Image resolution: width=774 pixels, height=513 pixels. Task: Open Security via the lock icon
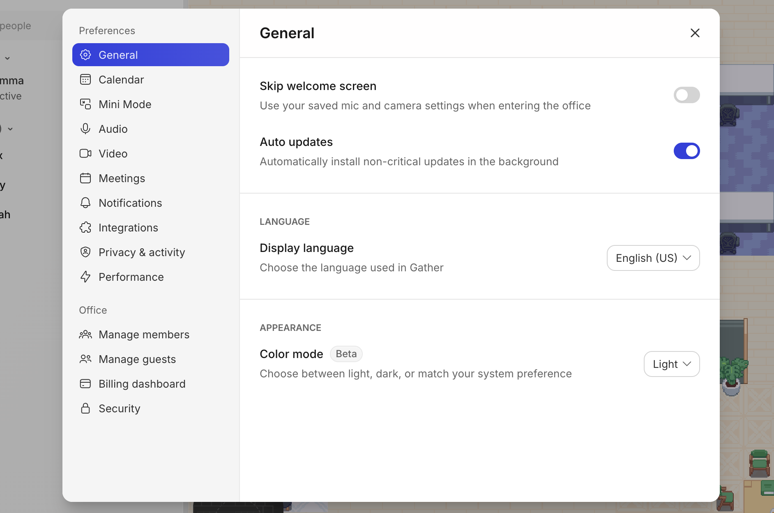point(85,408)
